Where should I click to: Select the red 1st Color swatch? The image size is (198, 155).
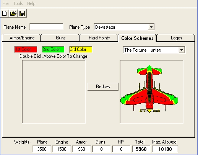point(26,49)
